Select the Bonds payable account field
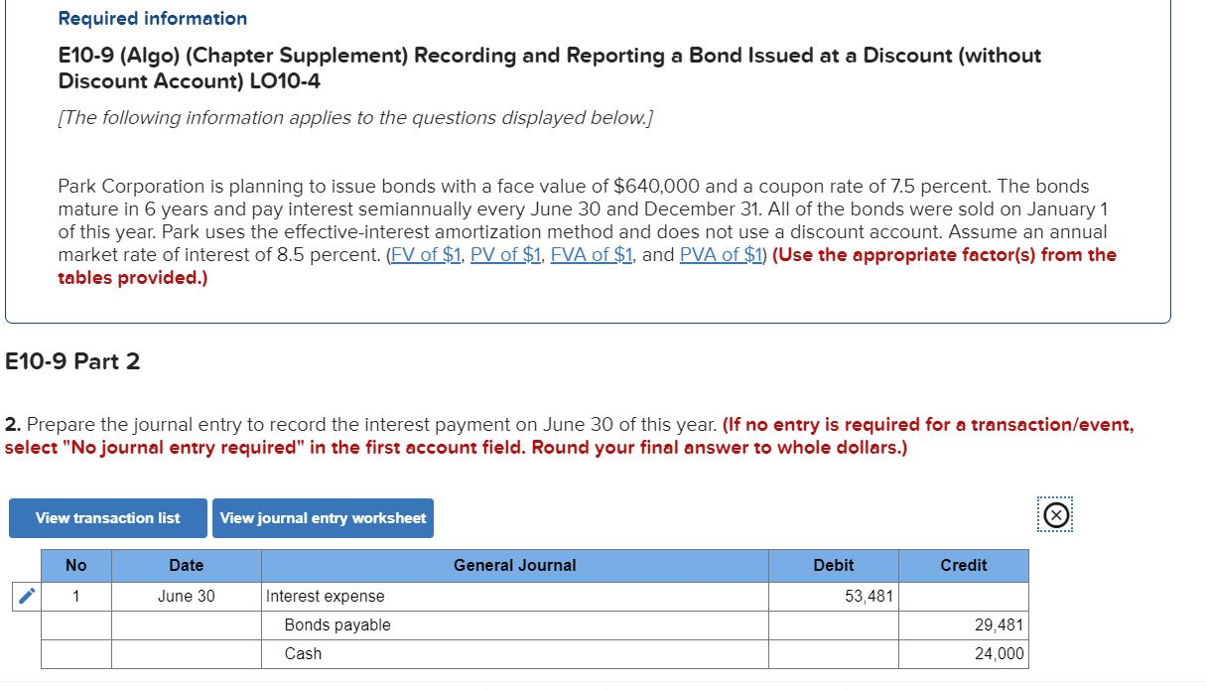Image resolution: width=1206 pixels, height=690 pixels. (337, 624)
